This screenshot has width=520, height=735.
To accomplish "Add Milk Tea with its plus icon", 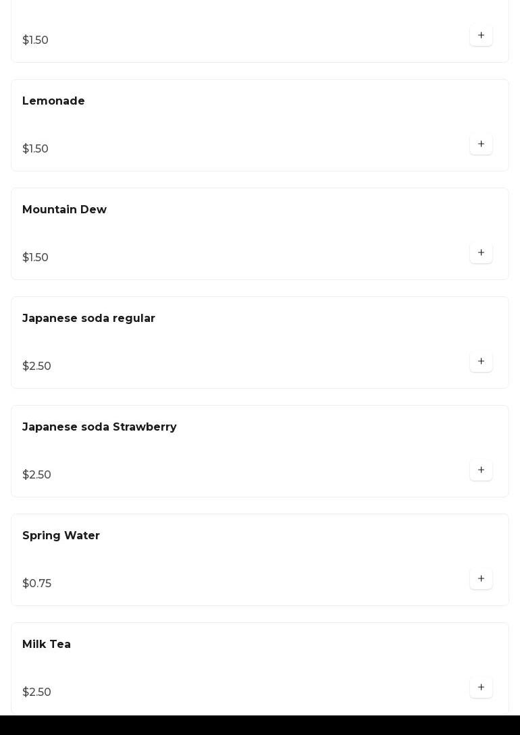I will click(x=481, y=688).
